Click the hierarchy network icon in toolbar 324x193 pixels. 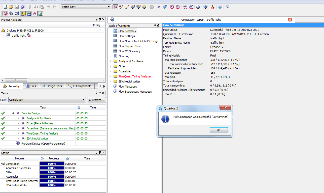point(213,7)
